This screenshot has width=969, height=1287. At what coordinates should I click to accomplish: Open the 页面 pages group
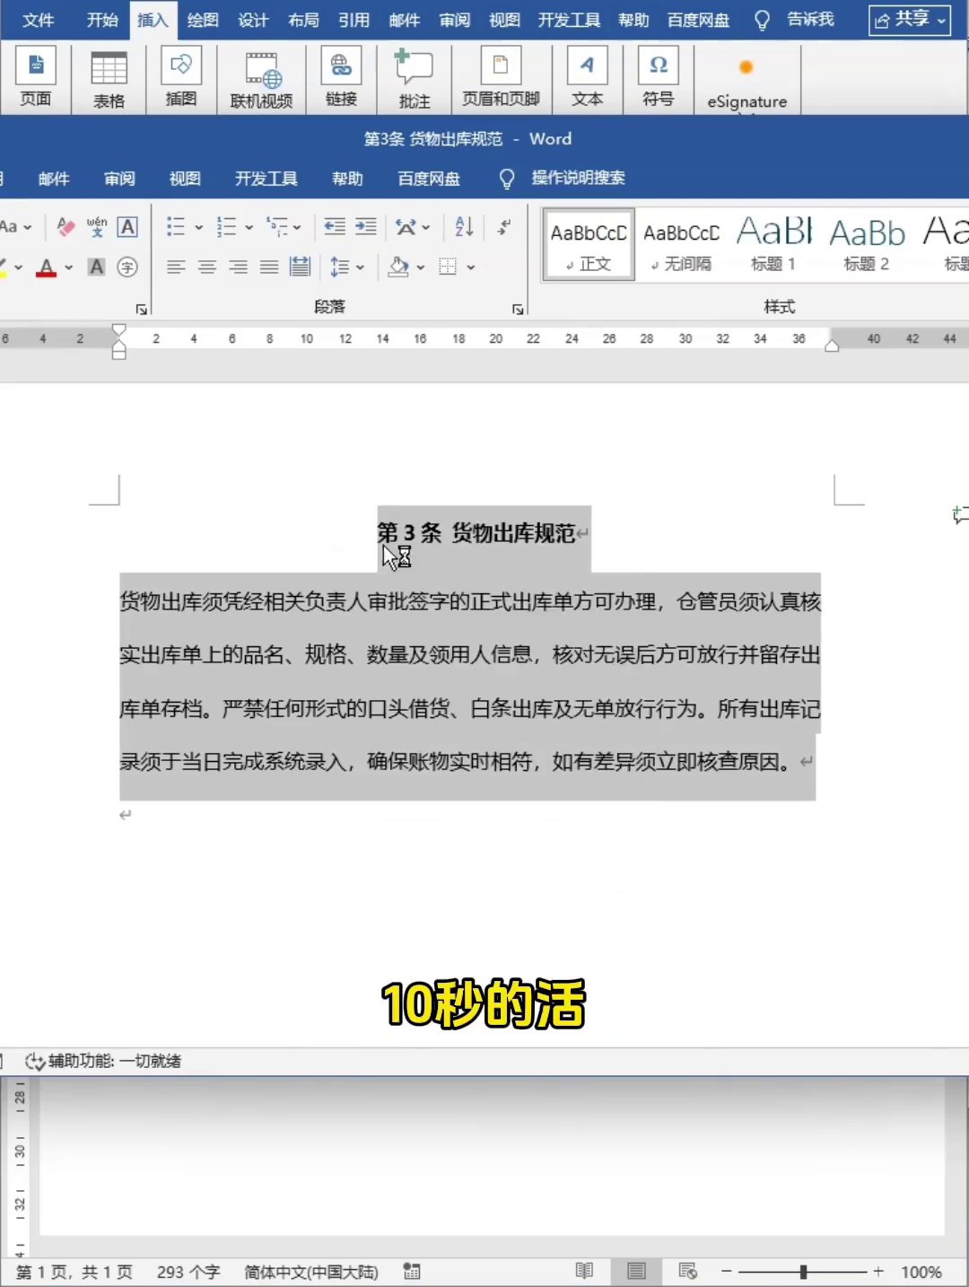pos(36,77)
